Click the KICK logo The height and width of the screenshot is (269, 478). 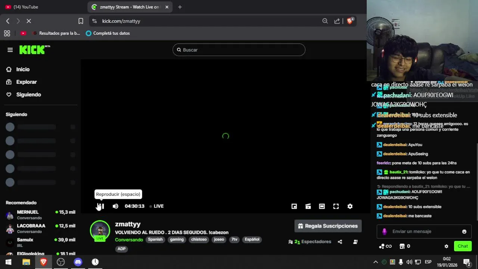pos(34,50)
